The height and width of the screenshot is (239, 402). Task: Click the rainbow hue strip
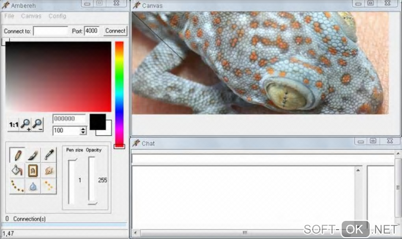coord(119,94)
